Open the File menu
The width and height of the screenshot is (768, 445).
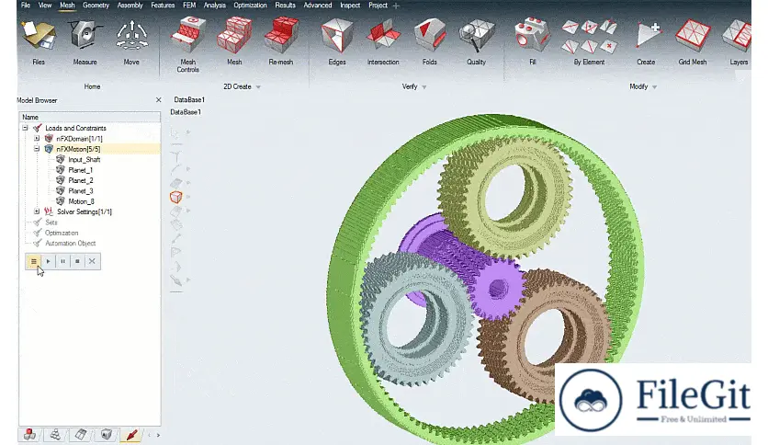(x=26, y=6)
